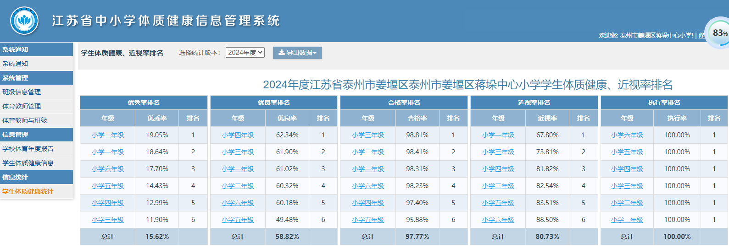Click the total 15.62% value
This screenshot has width=729, height=249.
click(x=157, y=237)
